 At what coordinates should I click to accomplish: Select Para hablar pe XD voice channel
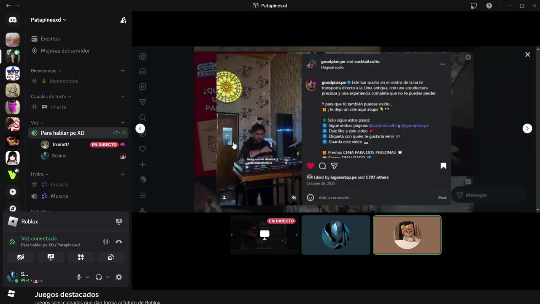pyautogui.click(x=78, y=133)
